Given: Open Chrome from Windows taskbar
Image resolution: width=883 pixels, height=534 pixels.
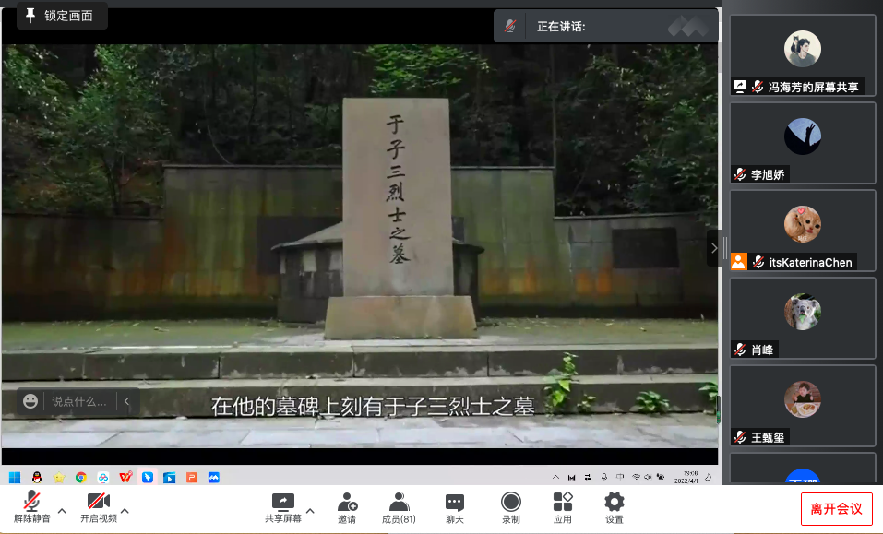Looking at the screenshot, I should pyautogui.click(x=81, y=477).
